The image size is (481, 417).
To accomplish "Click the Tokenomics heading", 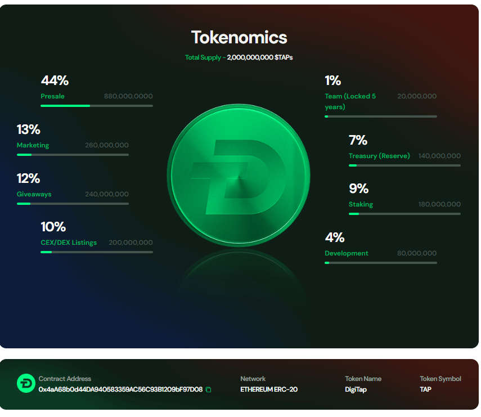I will pyautogui.click(x=239, y=38).
